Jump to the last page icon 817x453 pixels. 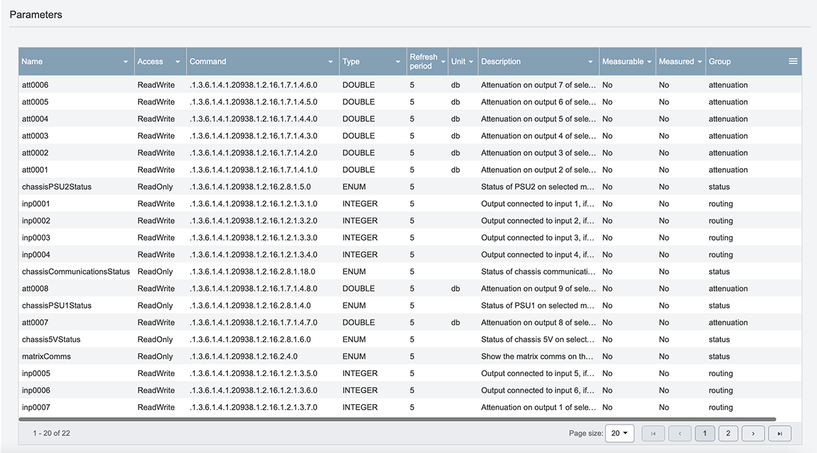(780, 433)
